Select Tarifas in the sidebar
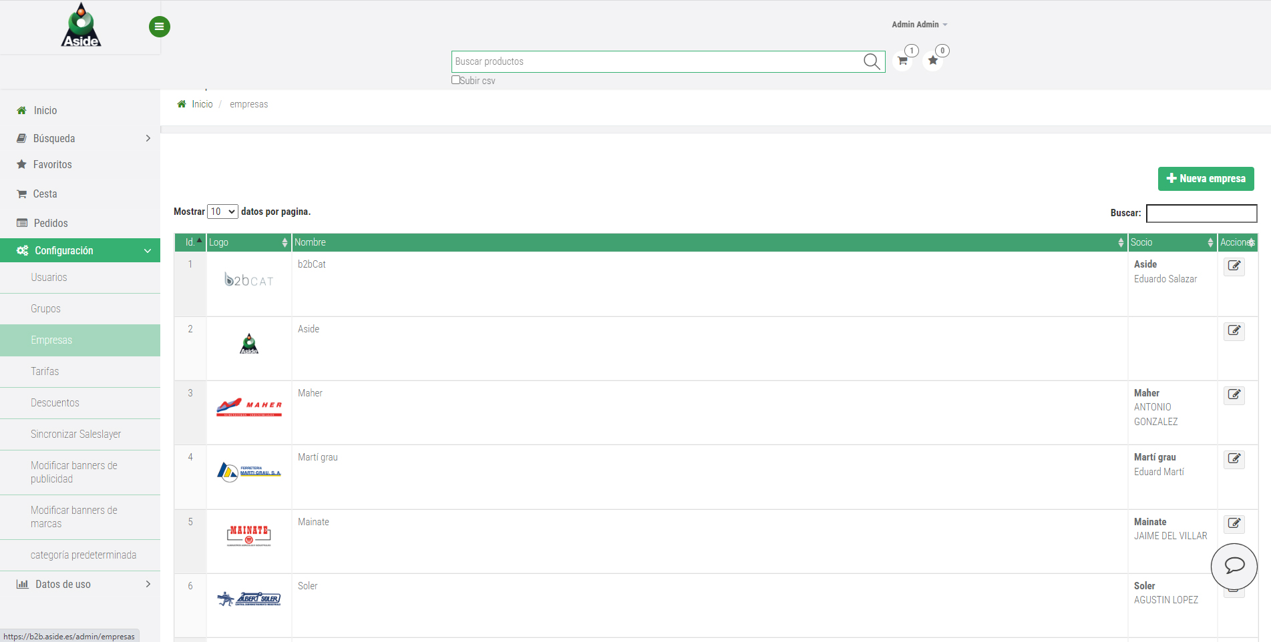This screenshot has height=642, width=1271. point(45,372)
